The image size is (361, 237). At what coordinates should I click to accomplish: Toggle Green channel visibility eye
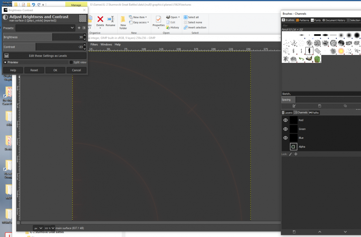tap(285, 129)
